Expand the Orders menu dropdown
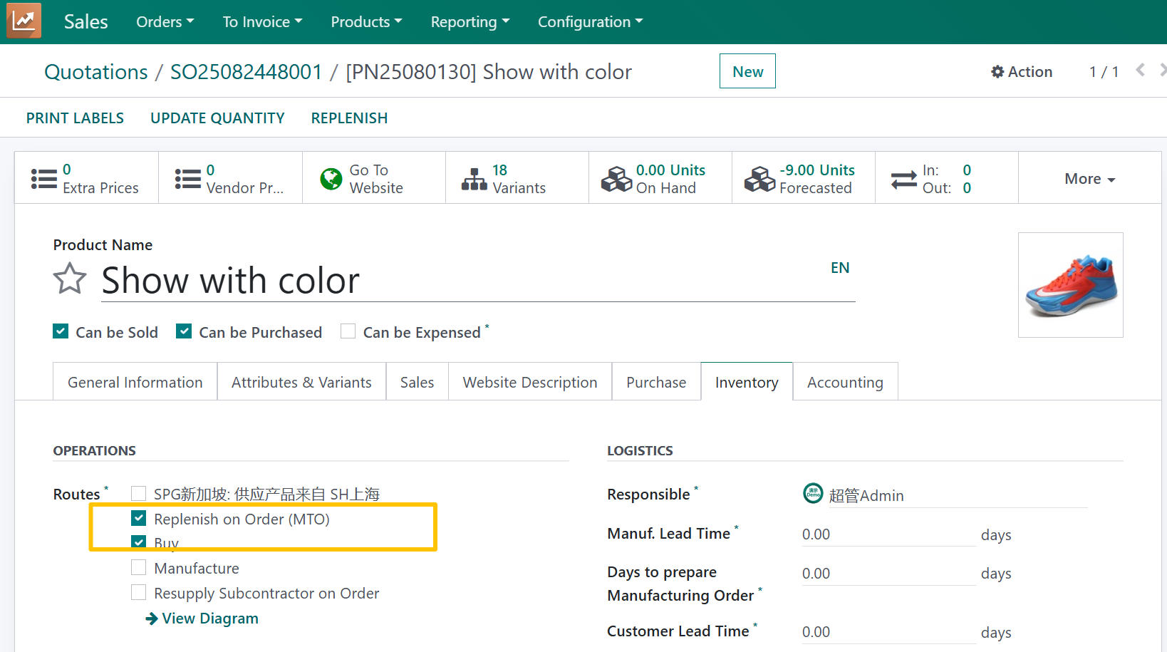 click(x=165, y=22)
